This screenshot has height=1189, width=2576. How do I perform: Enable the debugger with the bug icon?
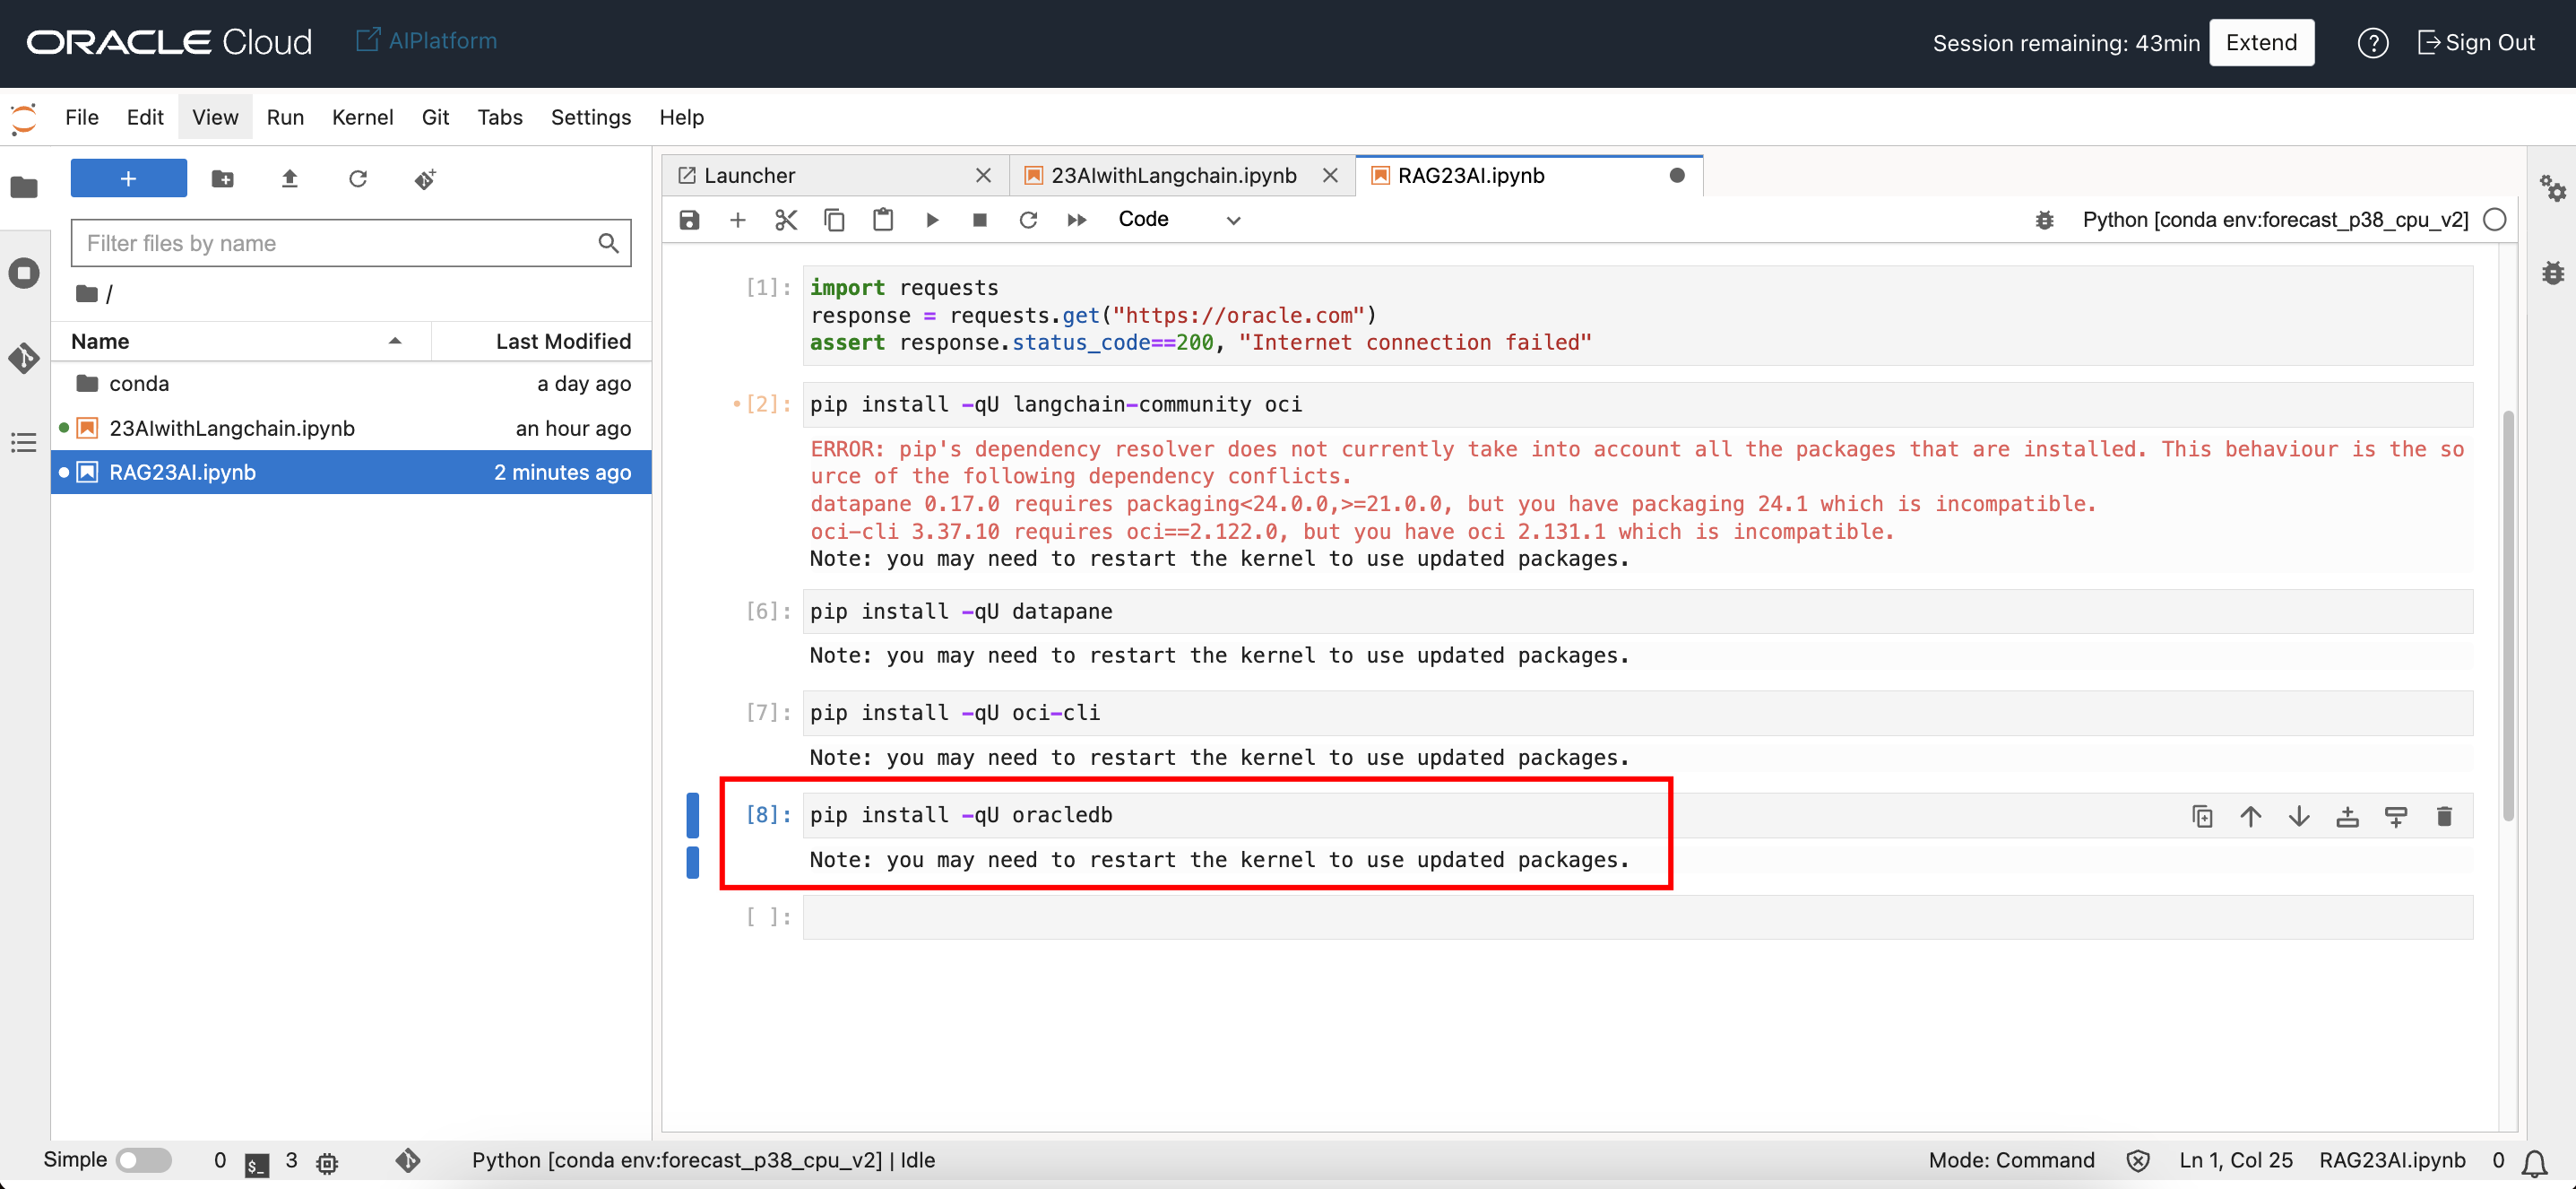point(2044,220)
